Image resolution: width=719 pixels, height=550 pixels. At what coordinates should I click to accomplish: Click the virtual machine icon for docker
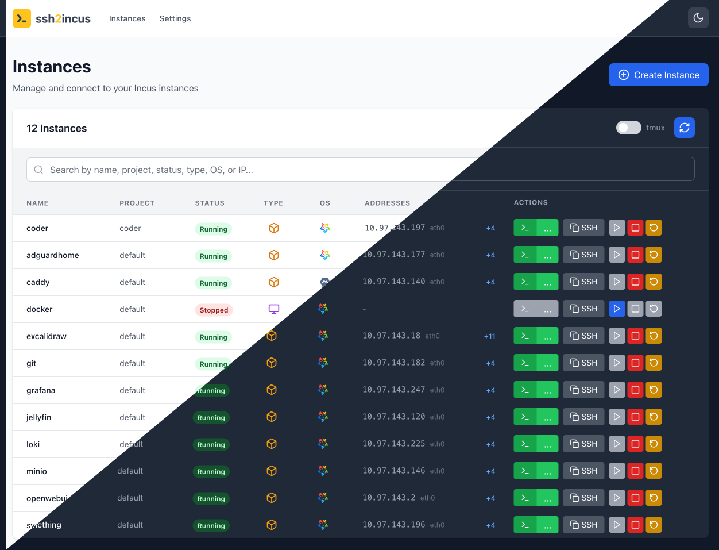coord(273,309)
